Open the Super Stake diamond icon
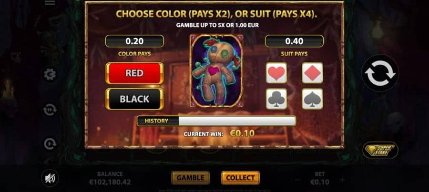Viewport: 429px width, 192px height. coord(380,150)
